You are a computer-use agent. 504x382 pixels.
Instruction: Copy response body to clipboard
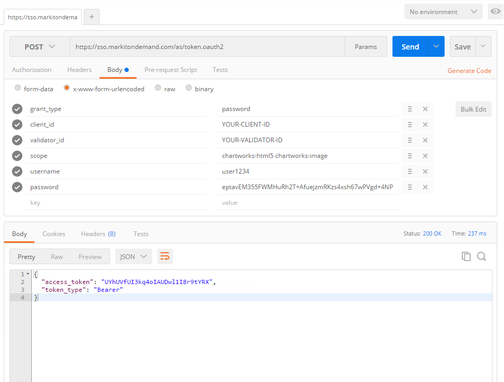coord(466,256)
